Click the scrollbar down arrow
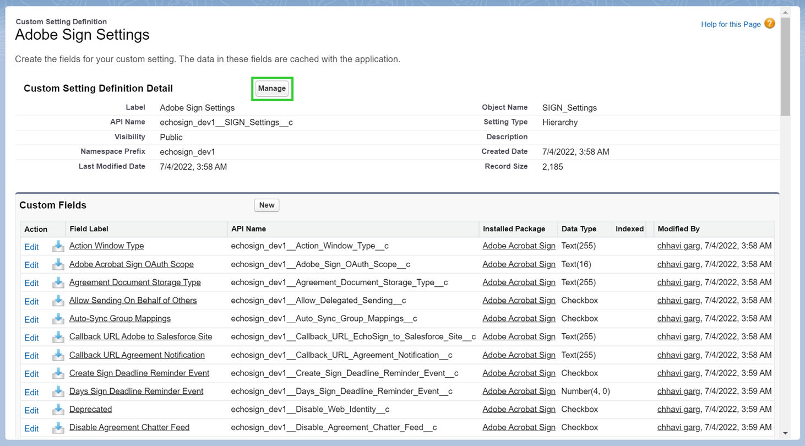Image resolution: width=805 pixels, height=446 pixels. tap(786, 433)
